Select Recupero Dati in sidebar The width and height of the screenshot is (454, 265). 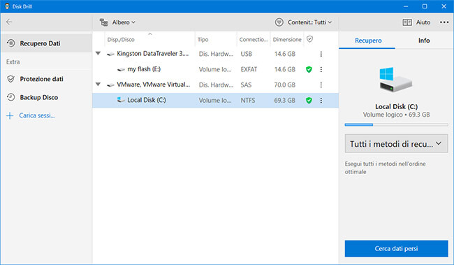point(46,43)
